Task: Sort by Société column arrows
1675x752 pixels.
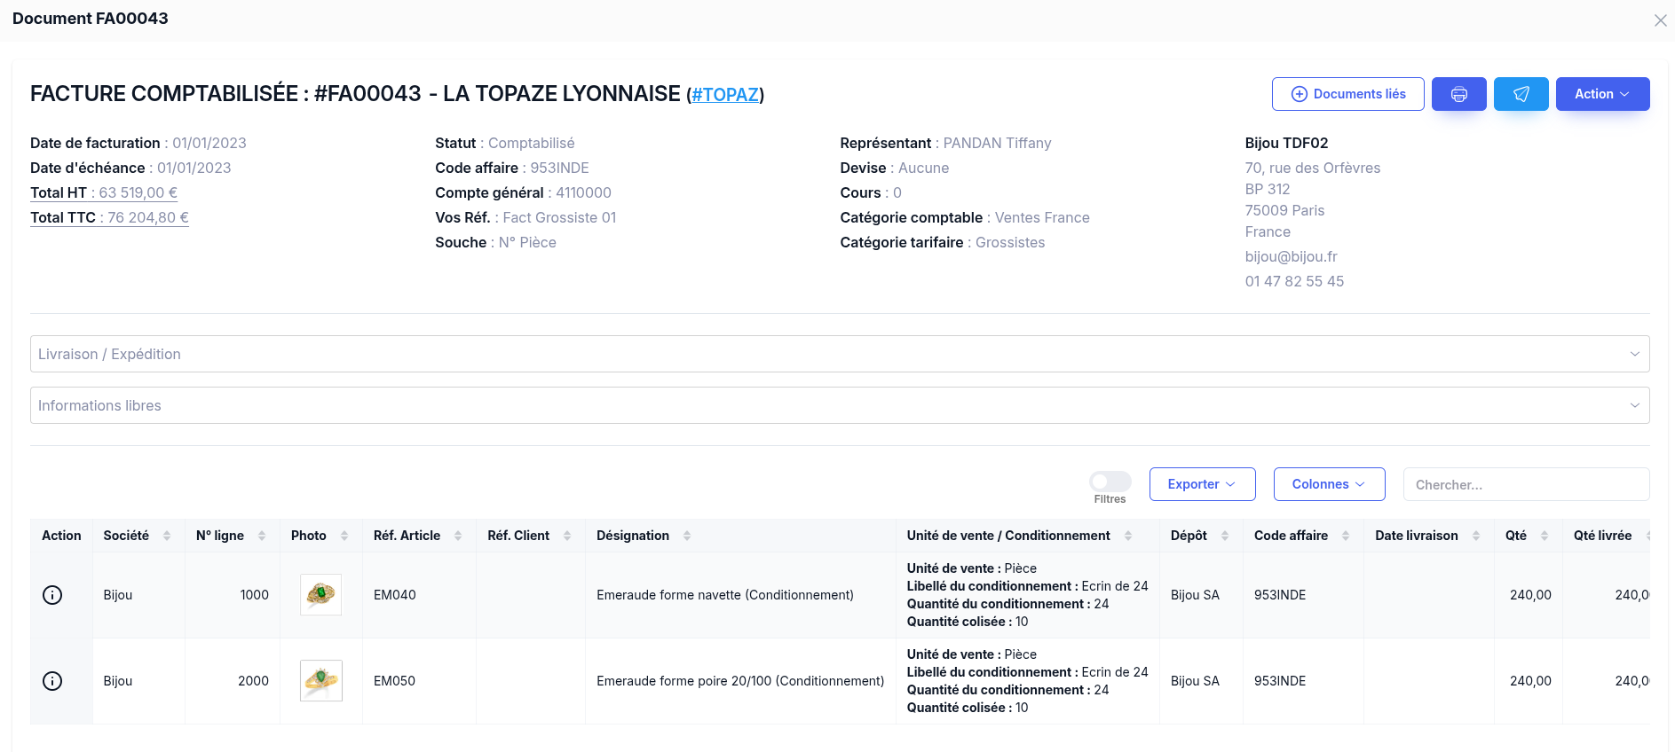Action: point(167,536)
